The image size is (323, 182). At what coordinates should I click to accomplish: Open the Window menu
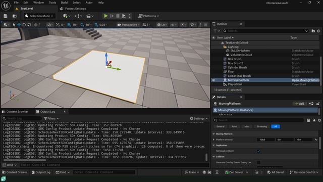(38, 3)
